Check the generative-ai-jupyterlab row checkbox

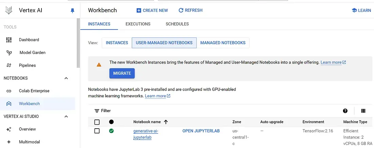click(97, 131)
